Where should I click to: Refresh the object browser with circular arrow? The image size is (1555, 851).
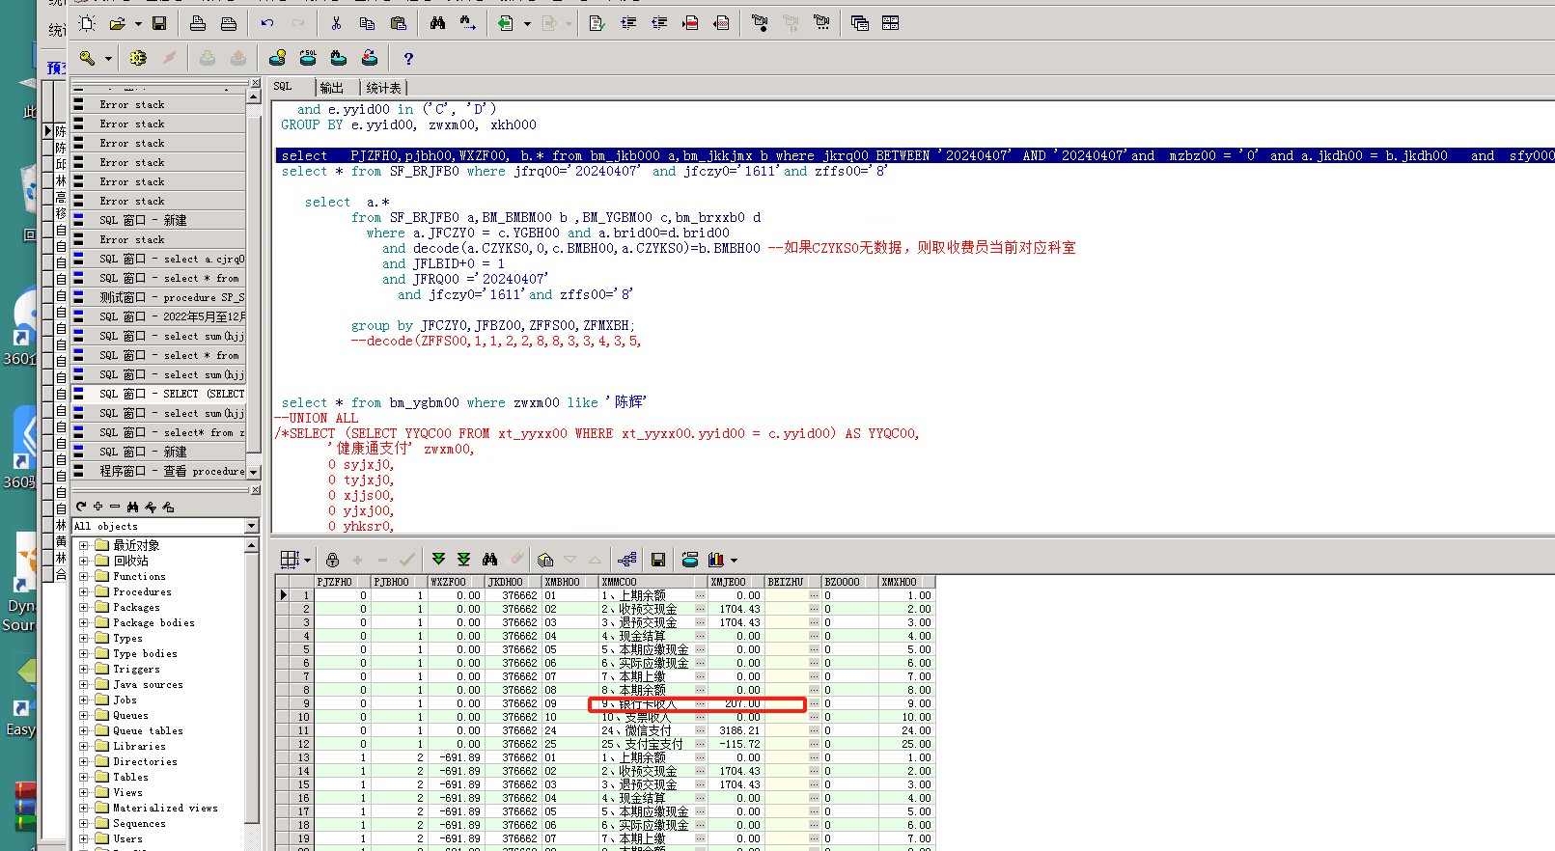click(x=81, y=507)
